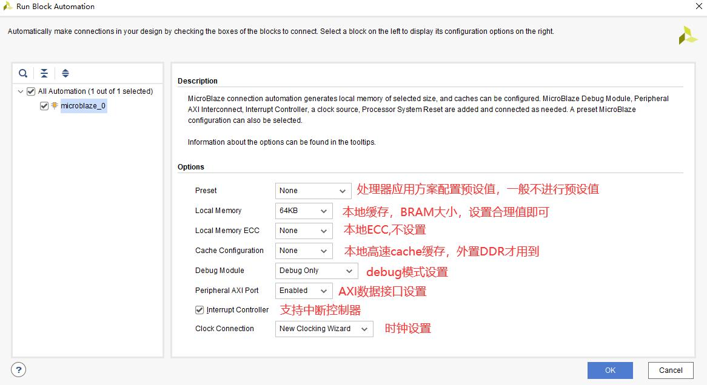The width and height of the screenshot is (707, 385).
Task: Open the Cache Configuration dropdown
Action: [303, 251]
